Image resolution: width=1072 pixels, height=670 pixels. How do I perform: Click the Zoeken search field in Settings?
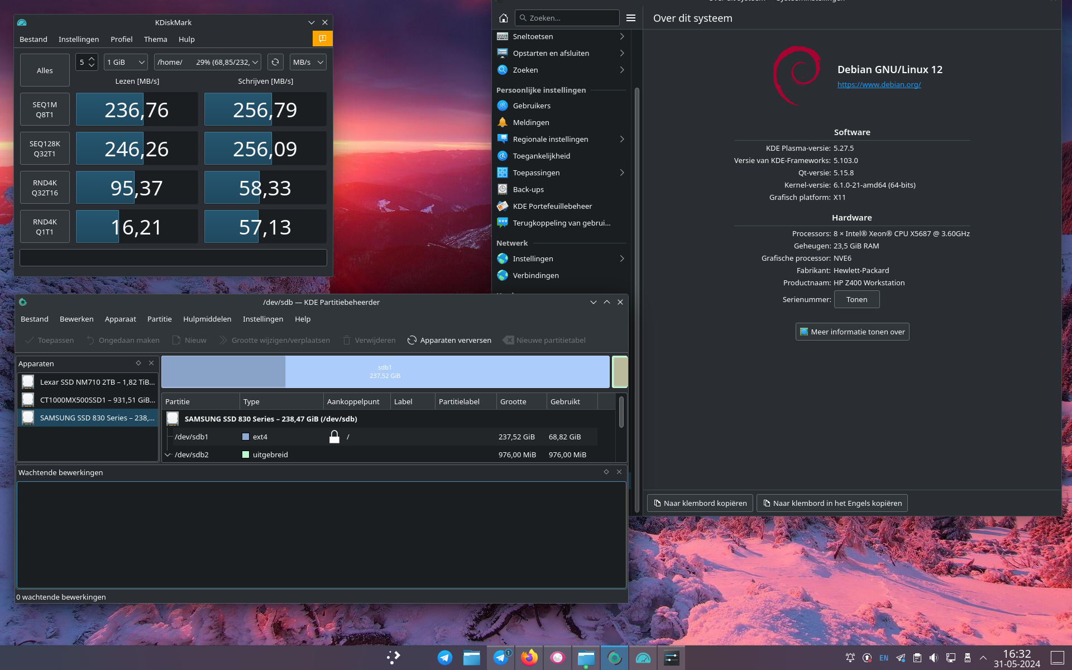click(567, 18)
